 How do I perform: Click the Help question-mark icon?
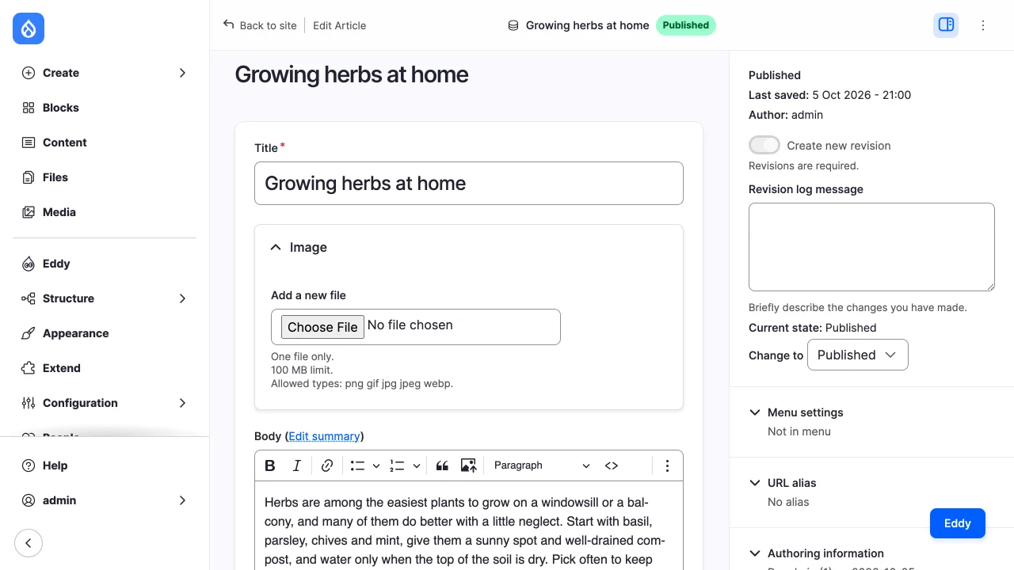pyautogui.click(x=29, y=465)
